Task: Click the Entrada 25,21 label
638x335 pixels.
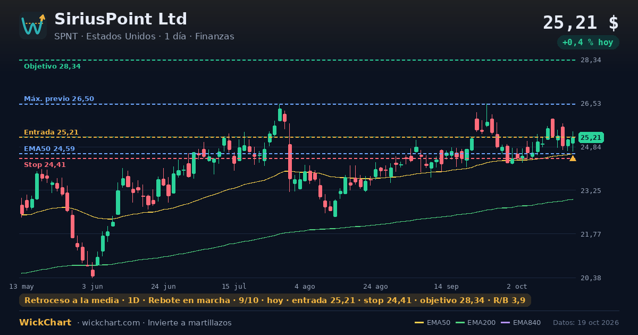Action: (x=51, y=132)
